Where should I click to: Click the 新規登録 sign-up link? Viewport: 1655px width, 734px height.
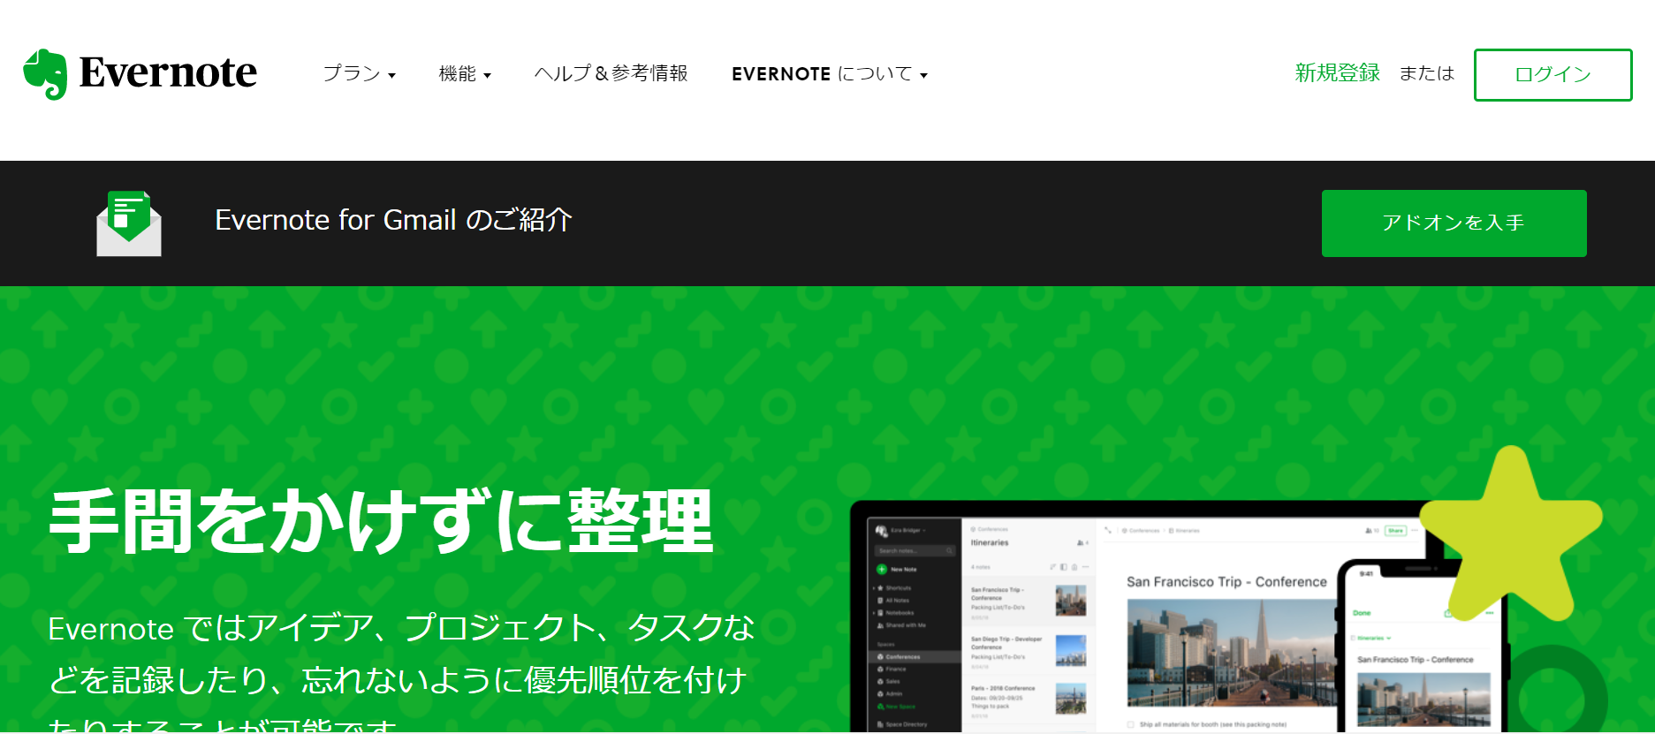pos(1337,73)
